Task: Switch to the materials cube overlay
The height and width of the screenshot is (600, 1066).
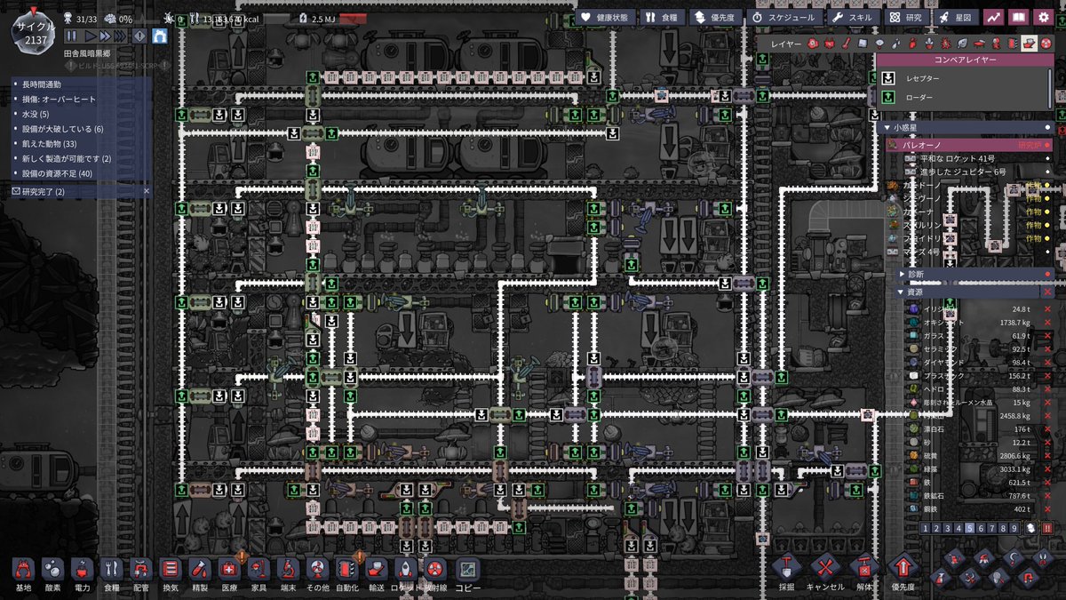Action: [x=863, y=44]
